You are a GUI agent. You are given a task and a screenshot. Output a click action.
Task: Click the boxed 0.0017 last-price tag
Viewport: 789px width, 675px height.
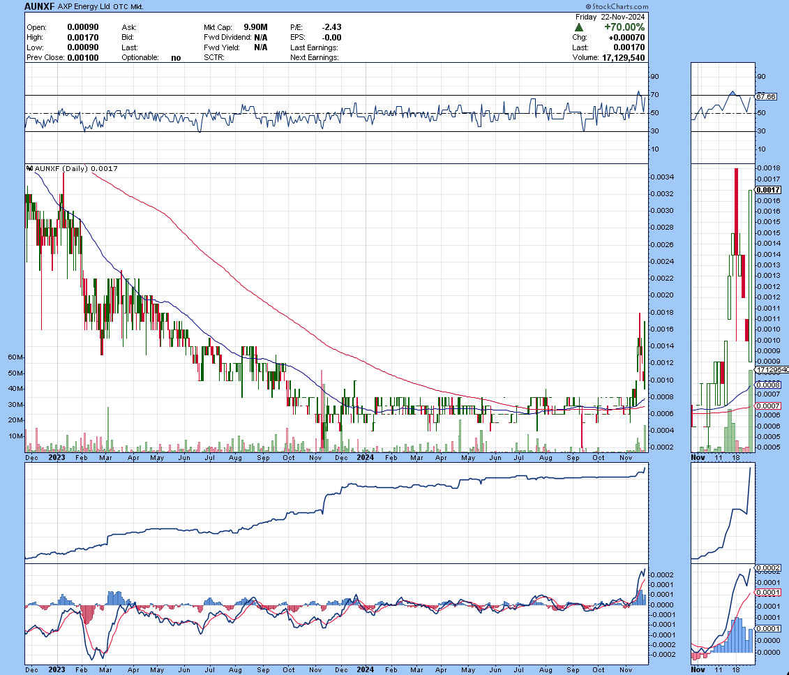tap(768, 190)
